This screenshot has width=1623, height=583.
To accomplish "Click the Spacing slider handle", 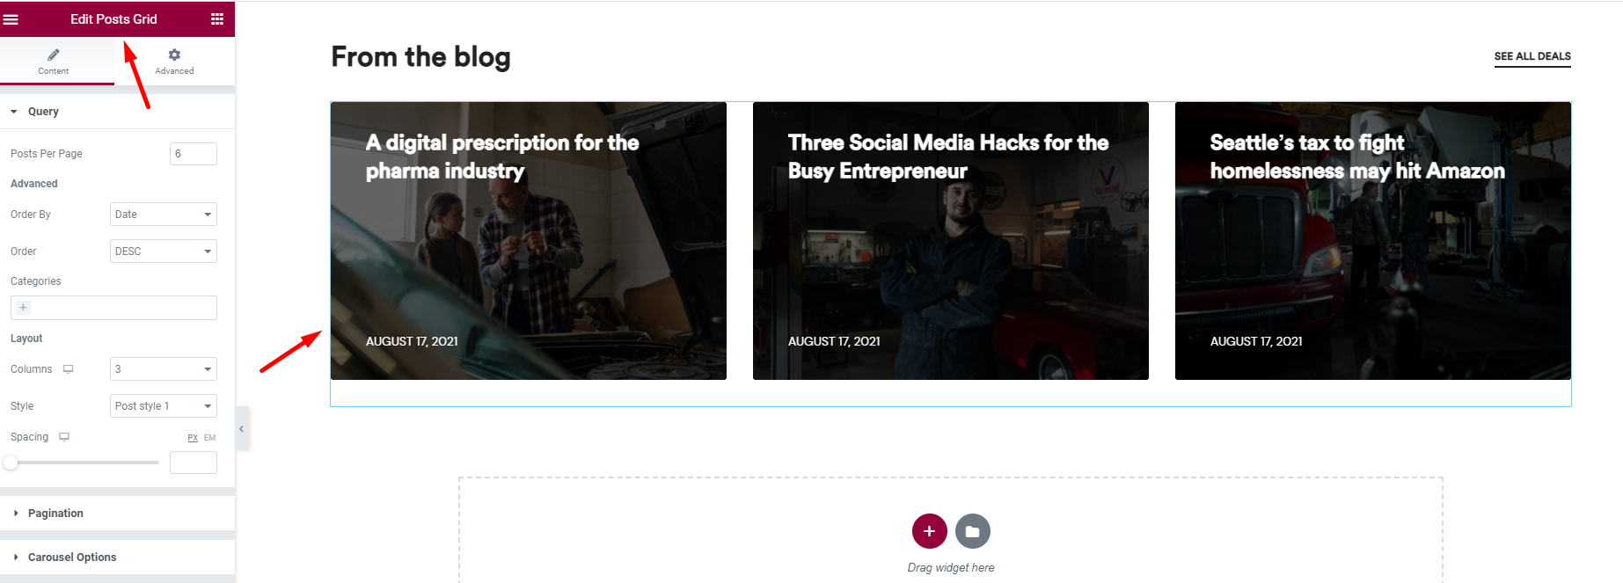I will click(x=11, y=463).
